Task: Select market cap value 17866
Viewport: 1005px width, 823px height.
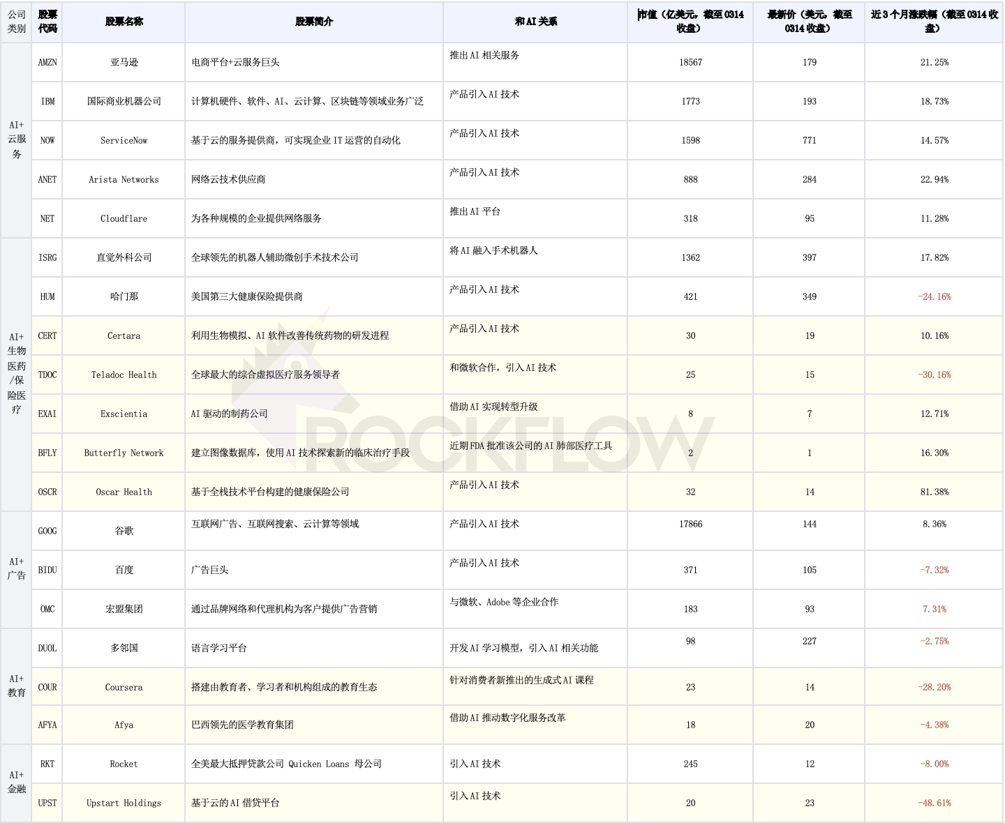Action: point(690,531)
